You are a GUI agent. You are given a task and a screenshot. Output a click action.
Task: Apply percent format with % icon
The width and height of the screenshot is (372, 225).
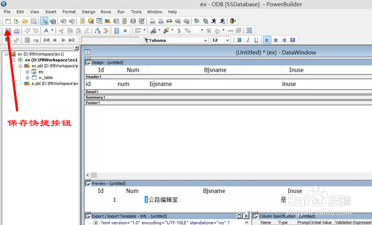(x=187, y=30)
